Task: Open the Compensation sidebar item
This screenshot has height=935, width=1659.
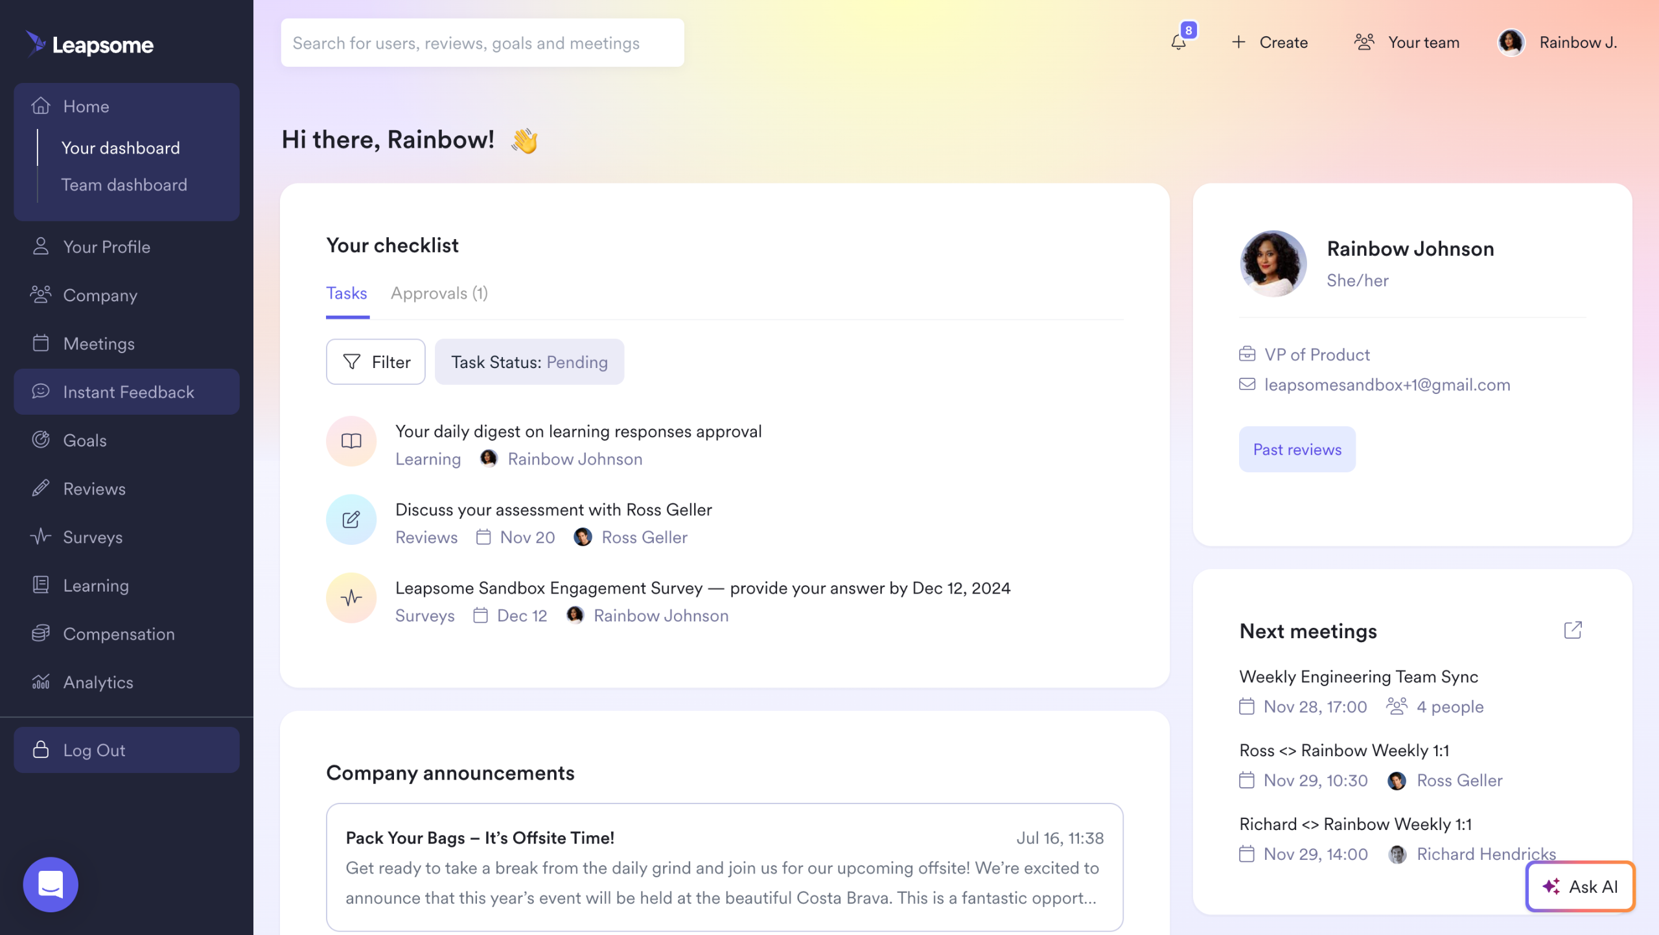Action: [x=119, y=634]
